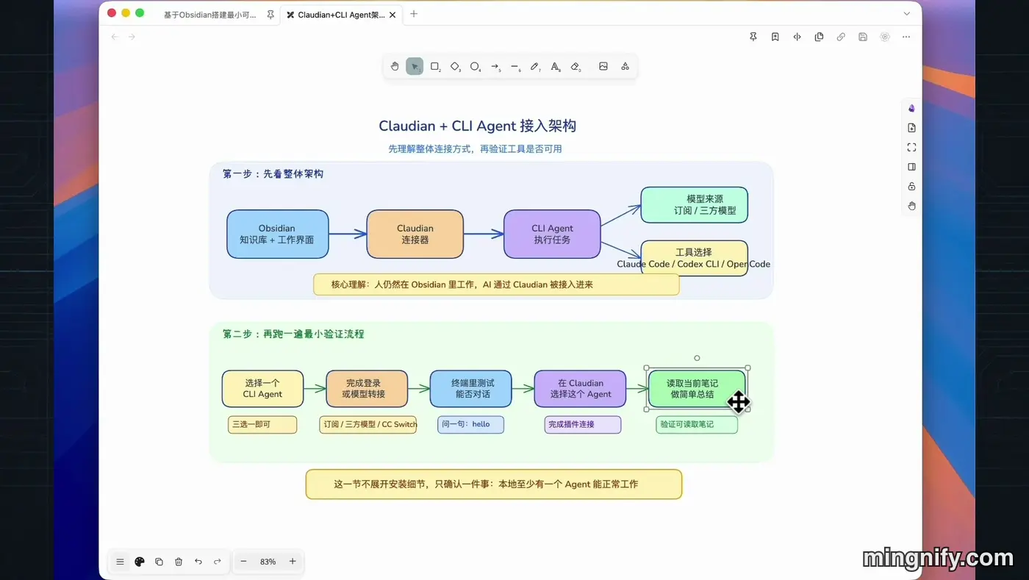The height and width of the screenshot is (580, 1029).
Task: Click the duplicate icon in bottom toolbar
Action: coord(159,562)
